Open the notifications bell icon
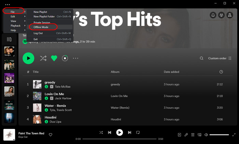Image resolution: width=239 pixels, height=144 pixels. click(x=213, y=15)
